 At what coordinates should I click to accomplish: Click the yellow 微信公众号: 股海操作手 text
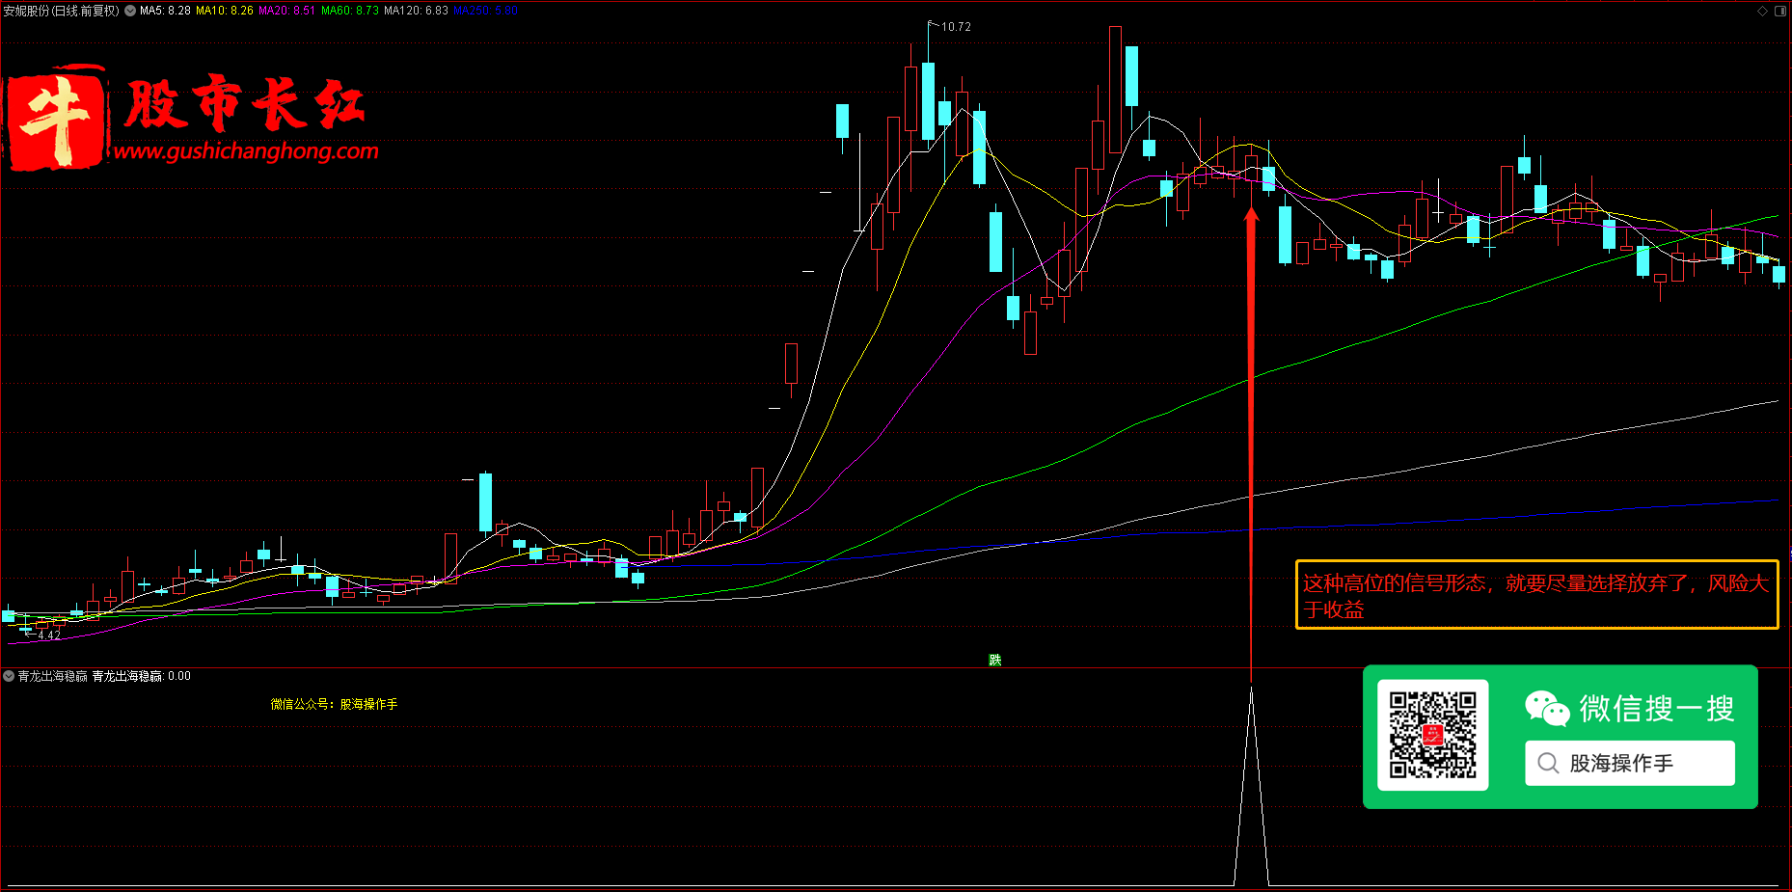click(x=334, y=704)
